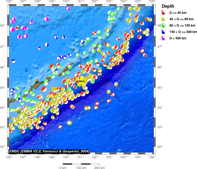This screenshot has width=197, height=169.
Task: Click the magenta D > 300 km legend icon
Action: 163,38
